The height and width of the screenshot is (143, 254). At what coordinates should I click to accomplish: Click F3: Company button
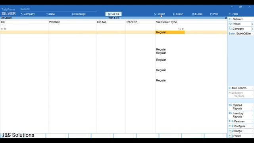tap(240, 29)
